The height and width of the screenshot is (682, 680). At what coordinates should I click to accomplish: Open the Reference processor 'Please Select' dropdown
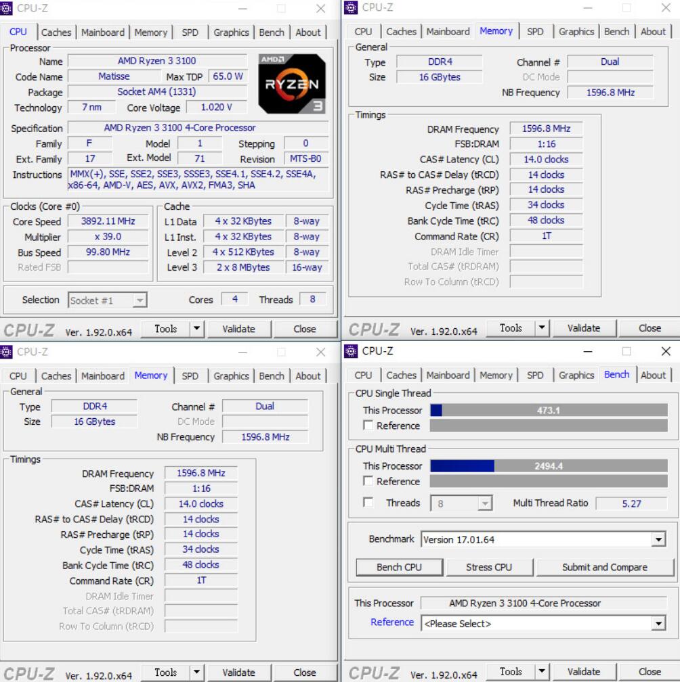(x=658, y=624)
